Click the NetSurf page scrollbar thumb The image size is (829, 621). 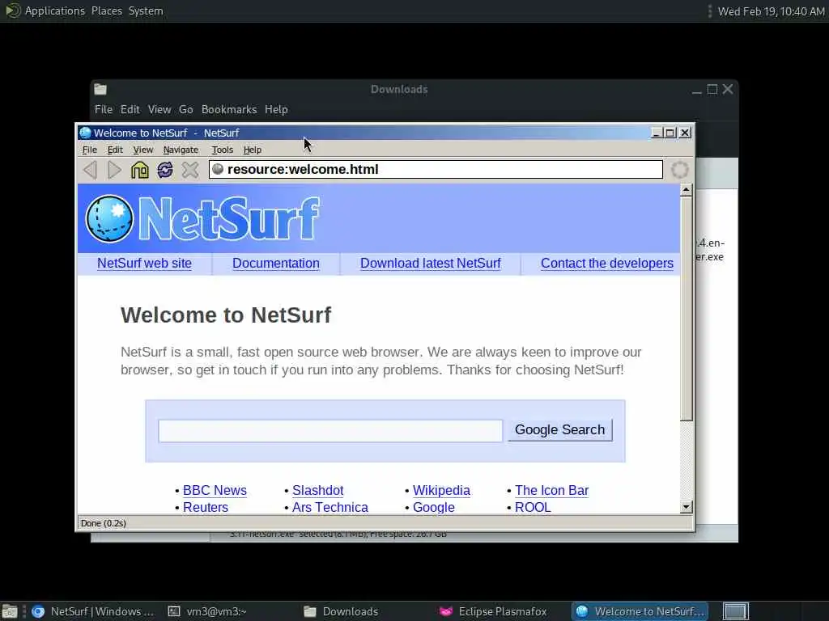click(687, 309)
